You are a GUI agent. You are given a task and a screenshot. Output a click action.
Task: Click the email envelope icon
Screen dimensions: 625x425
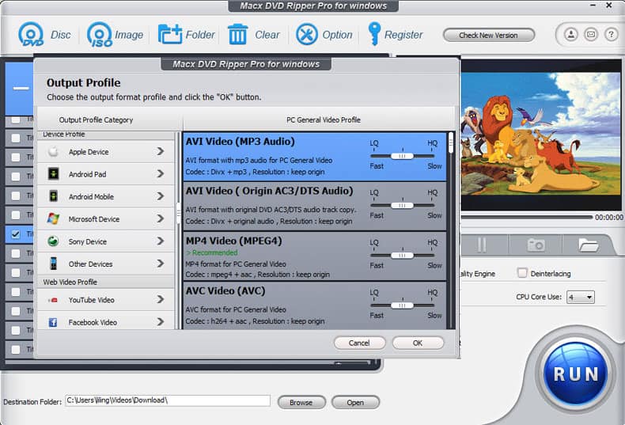[591, 35]
